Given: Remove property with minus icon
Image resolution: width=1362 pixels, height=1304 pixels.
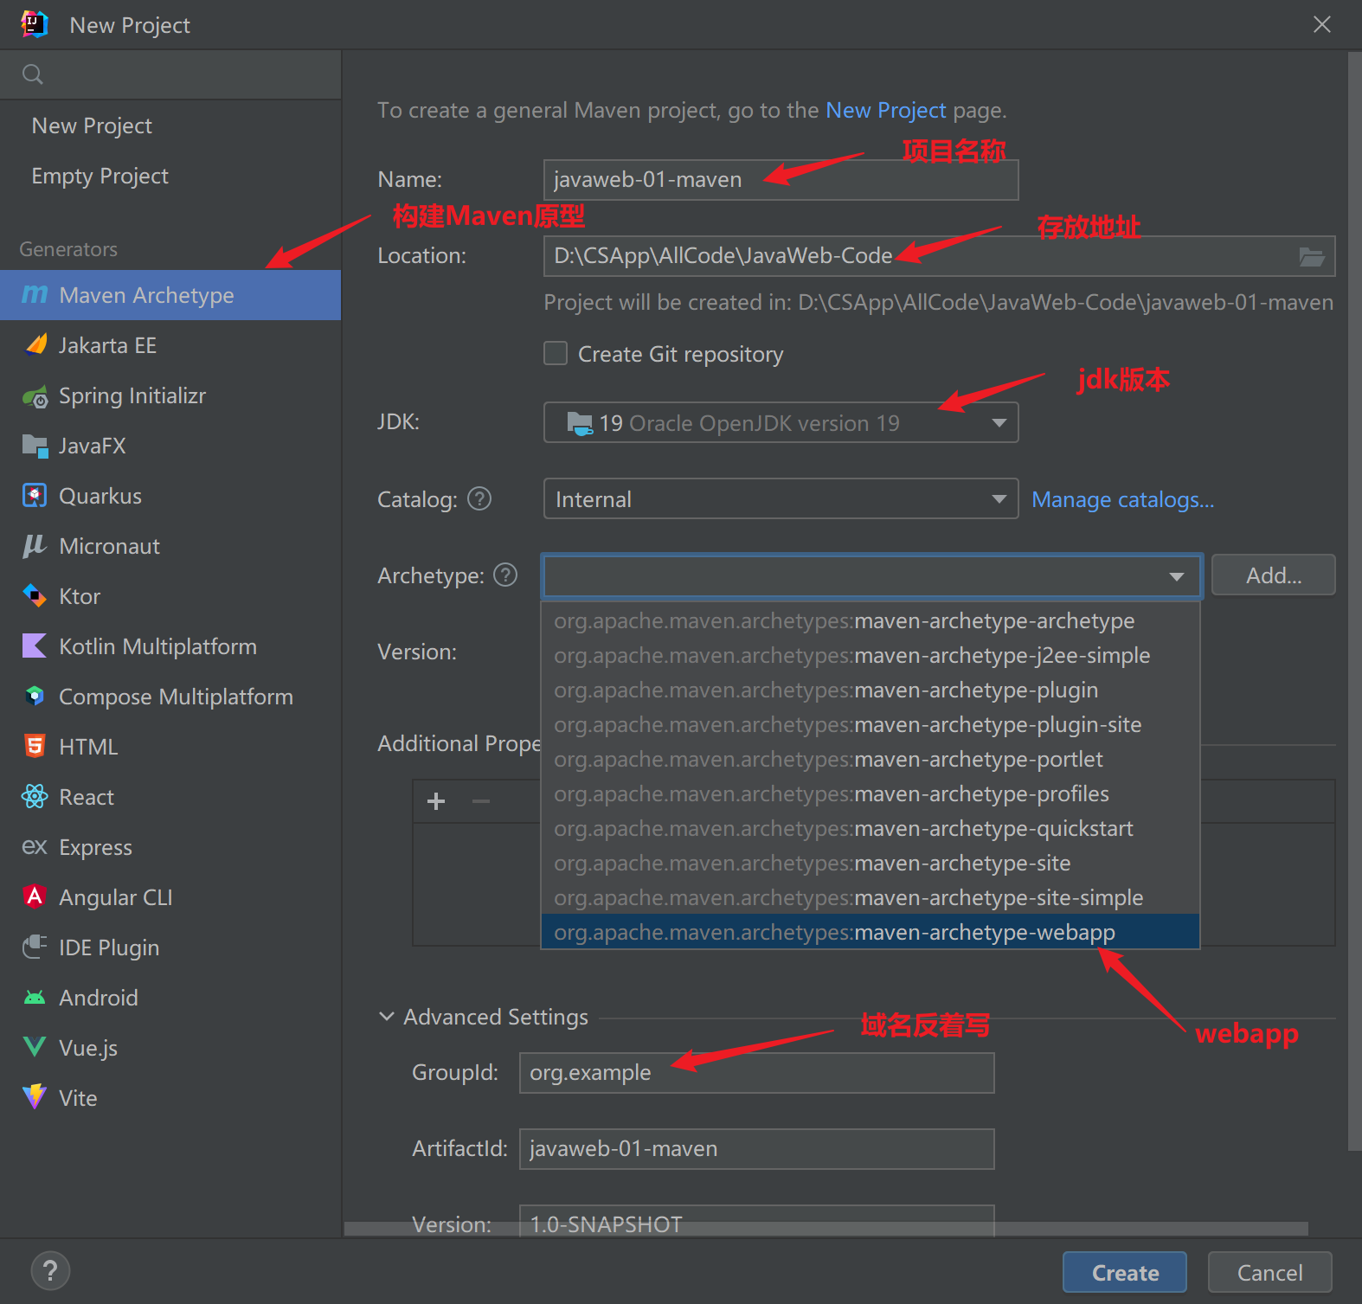Looking at the screenshot, I should coord(481,801).
